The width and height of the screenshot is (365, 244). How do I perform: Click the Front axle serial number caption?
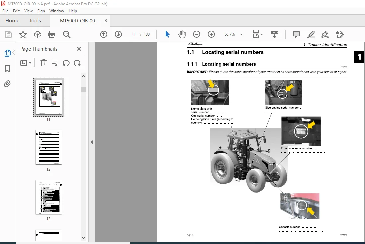coord(300,148)
